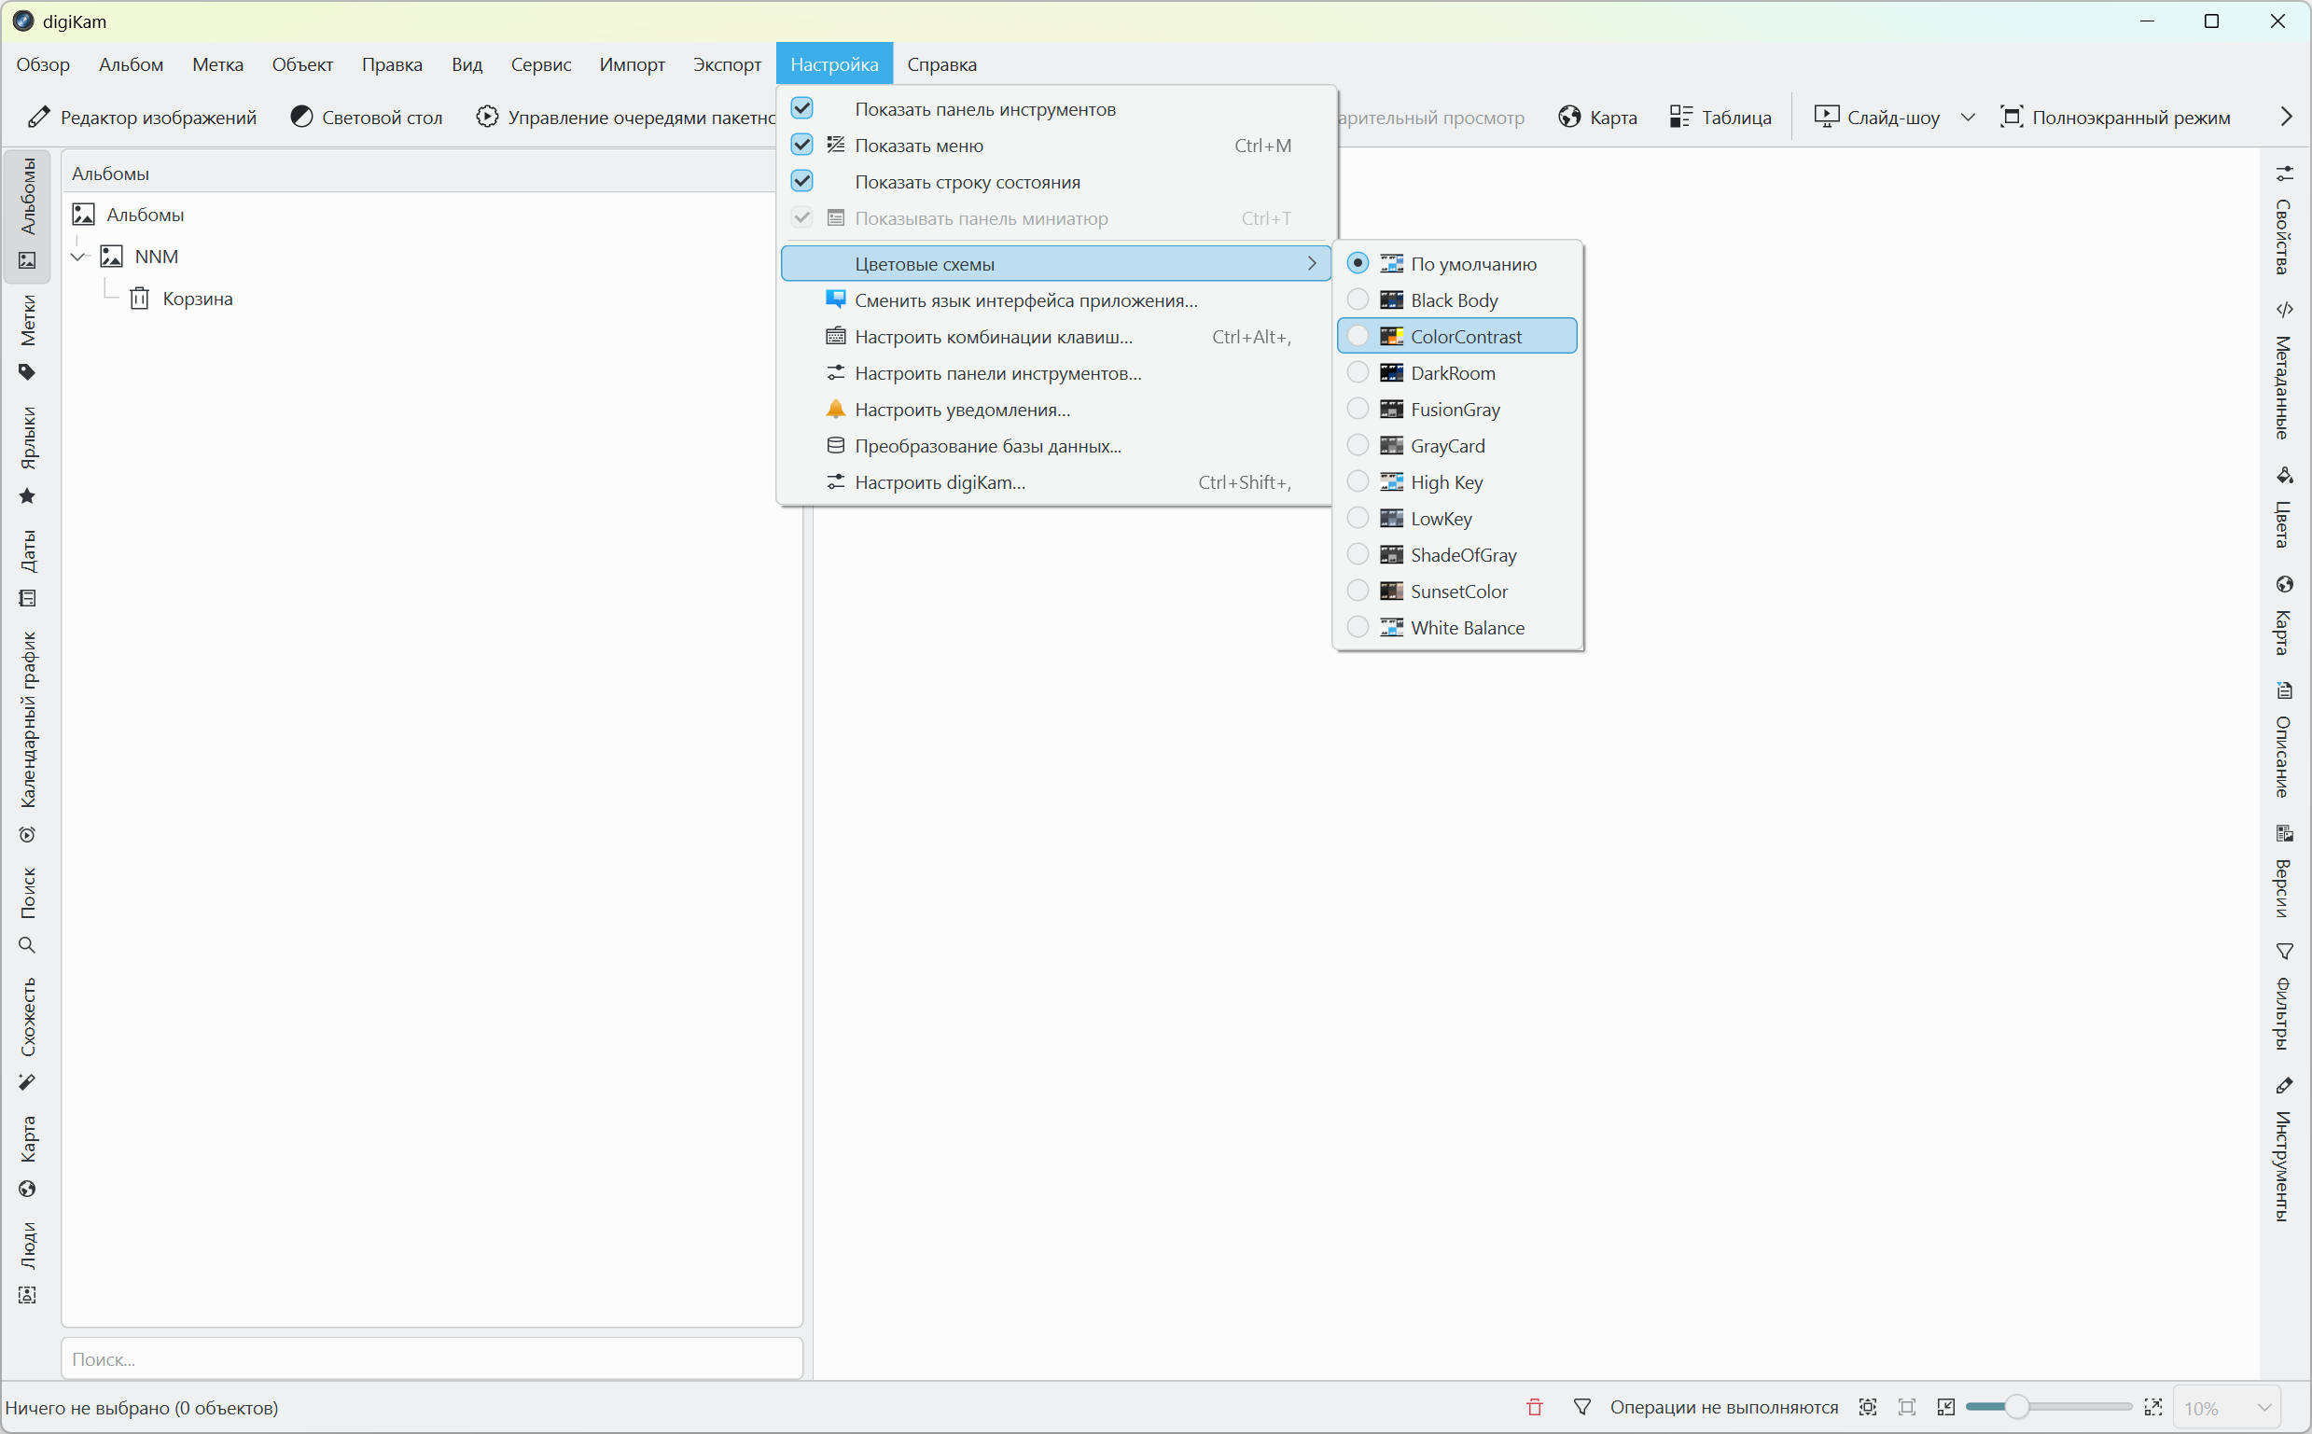Click the album search field 'Поиск...'
2312x1434 pixels.
click(431, 1359)
